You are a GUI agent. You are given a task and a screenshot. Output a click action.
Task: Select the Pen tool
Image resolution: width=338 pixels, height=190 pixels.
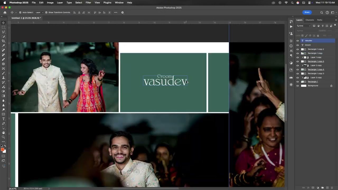[x=3, y=123]
